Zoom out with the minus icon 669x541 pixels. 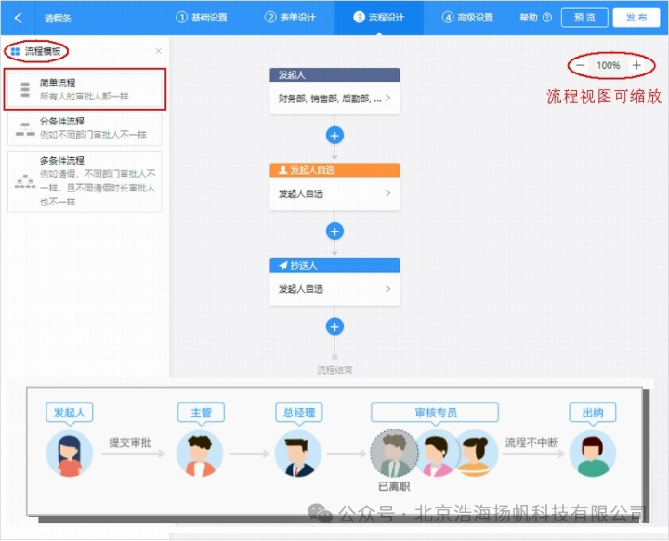(580, 65)
